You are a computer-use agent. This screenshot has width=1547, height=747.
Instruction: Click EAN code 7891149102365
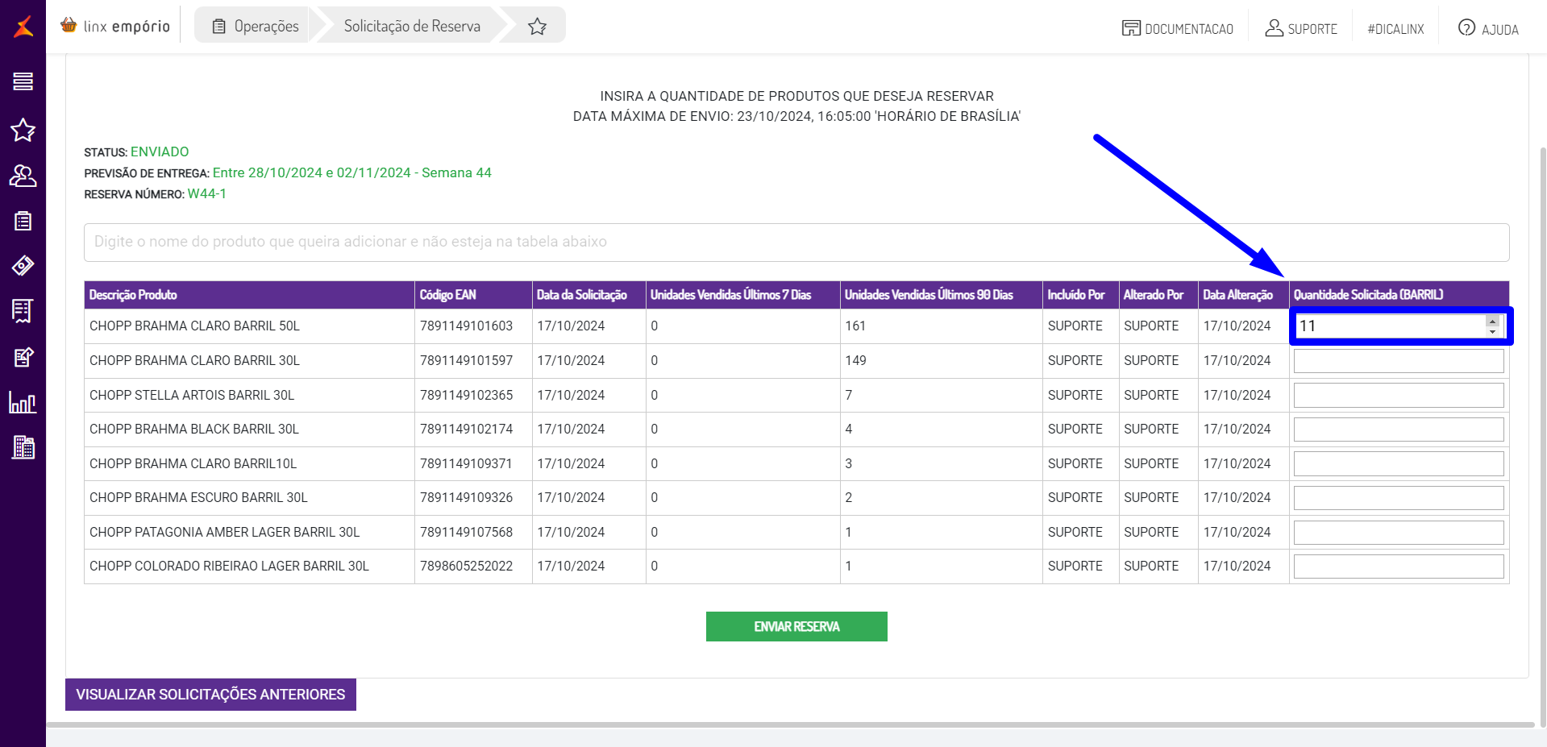[x=466, y=396]
